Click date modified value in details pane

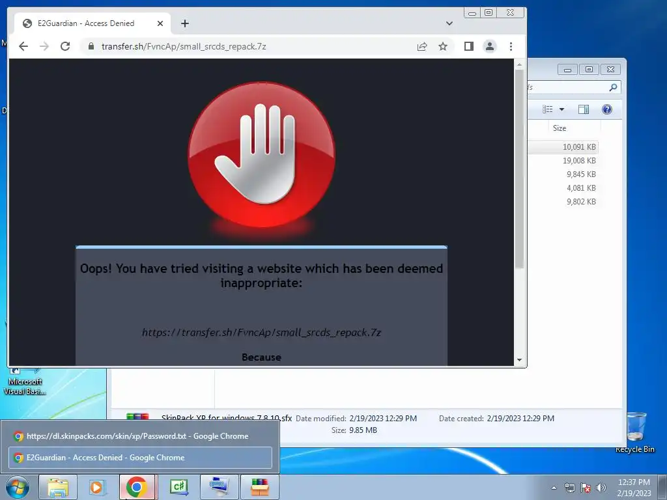pos(383,419)
